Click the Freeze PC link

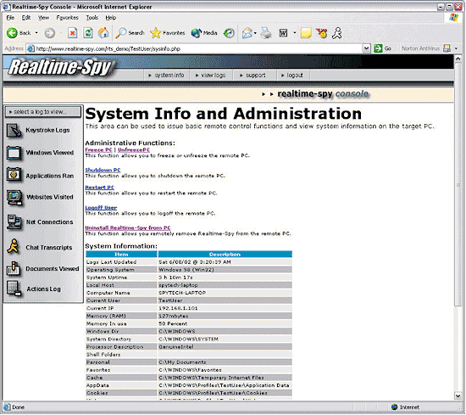[x=98, y=149]
